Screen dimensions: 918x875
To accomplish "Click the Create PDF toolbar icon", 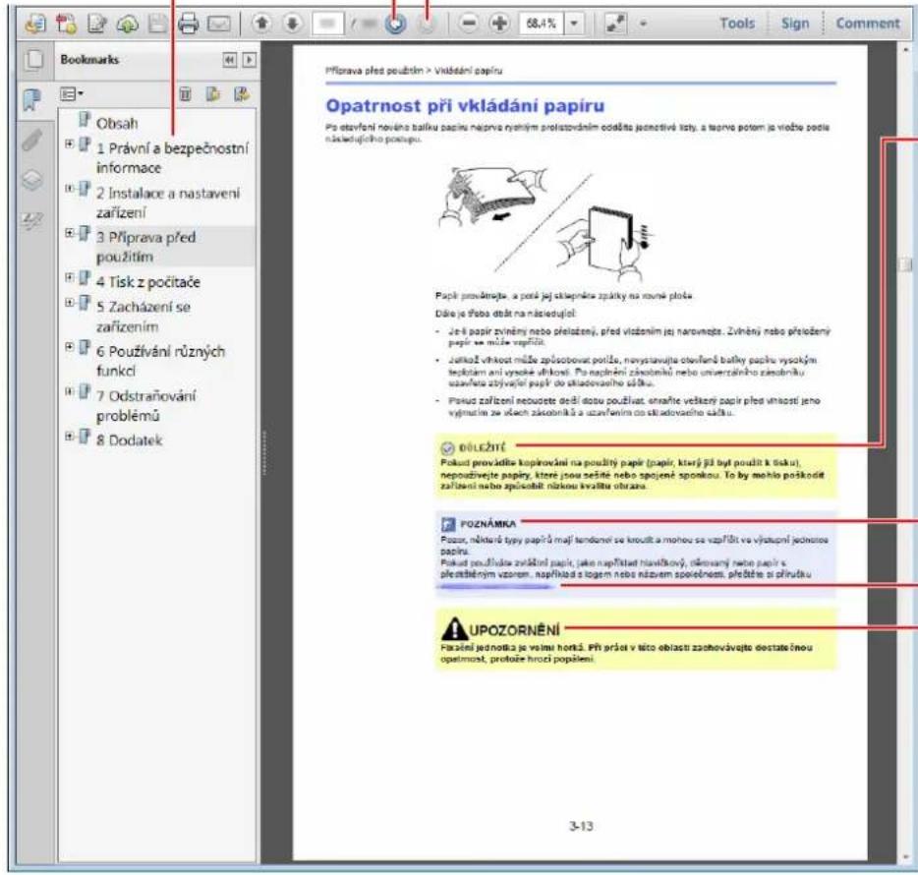I will pos(36,24).
